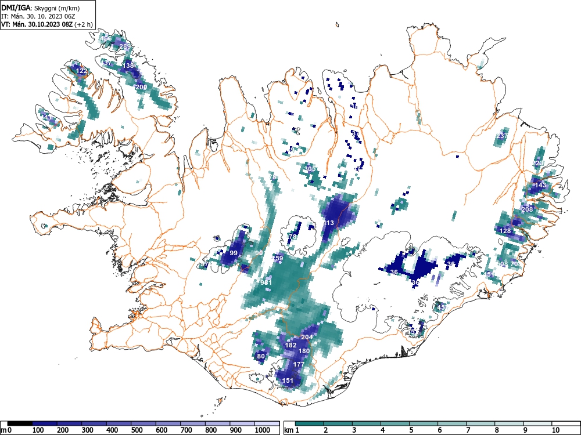Click the map value 90
Viewport: 581px width, 435px height.
[259, 253]
